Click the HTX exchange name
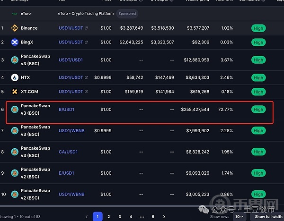The width and height of the screenshot is (284, 221). (25, 77)
